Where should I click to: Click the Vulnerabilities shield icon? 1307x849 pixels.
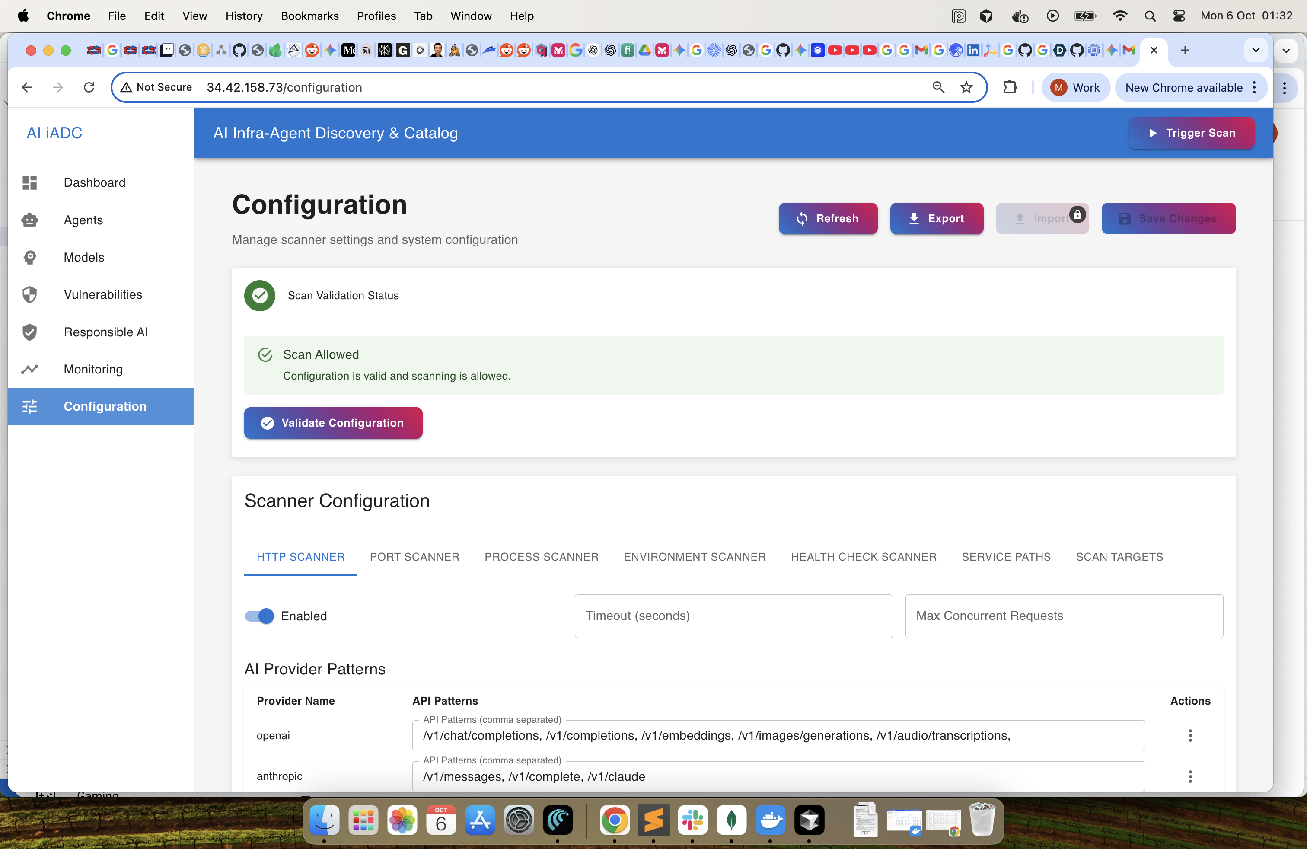[x=30, y=294]
